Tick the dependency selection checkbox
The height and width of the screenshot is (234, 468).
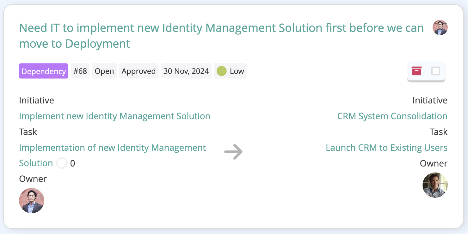coord(436,71)
